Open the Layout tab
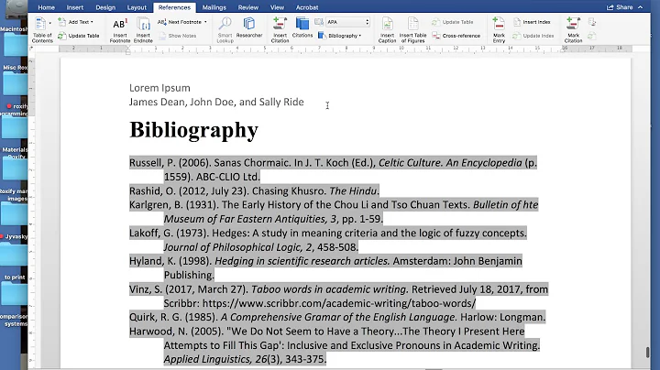Screen dimensions: 660x370 [137, 7]
